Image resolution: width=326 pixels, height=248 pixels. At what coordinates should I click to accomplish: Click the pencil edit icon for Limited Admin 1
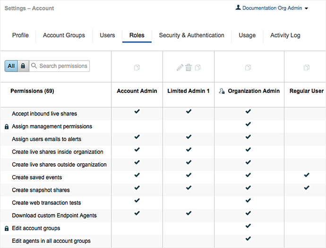click(180, 68)
